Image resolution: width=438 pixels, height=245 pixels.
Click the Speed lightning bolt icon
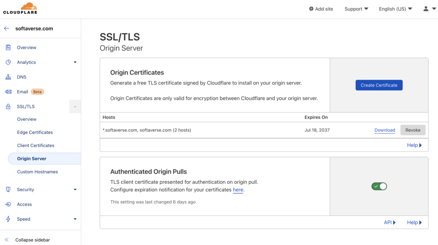8,219
